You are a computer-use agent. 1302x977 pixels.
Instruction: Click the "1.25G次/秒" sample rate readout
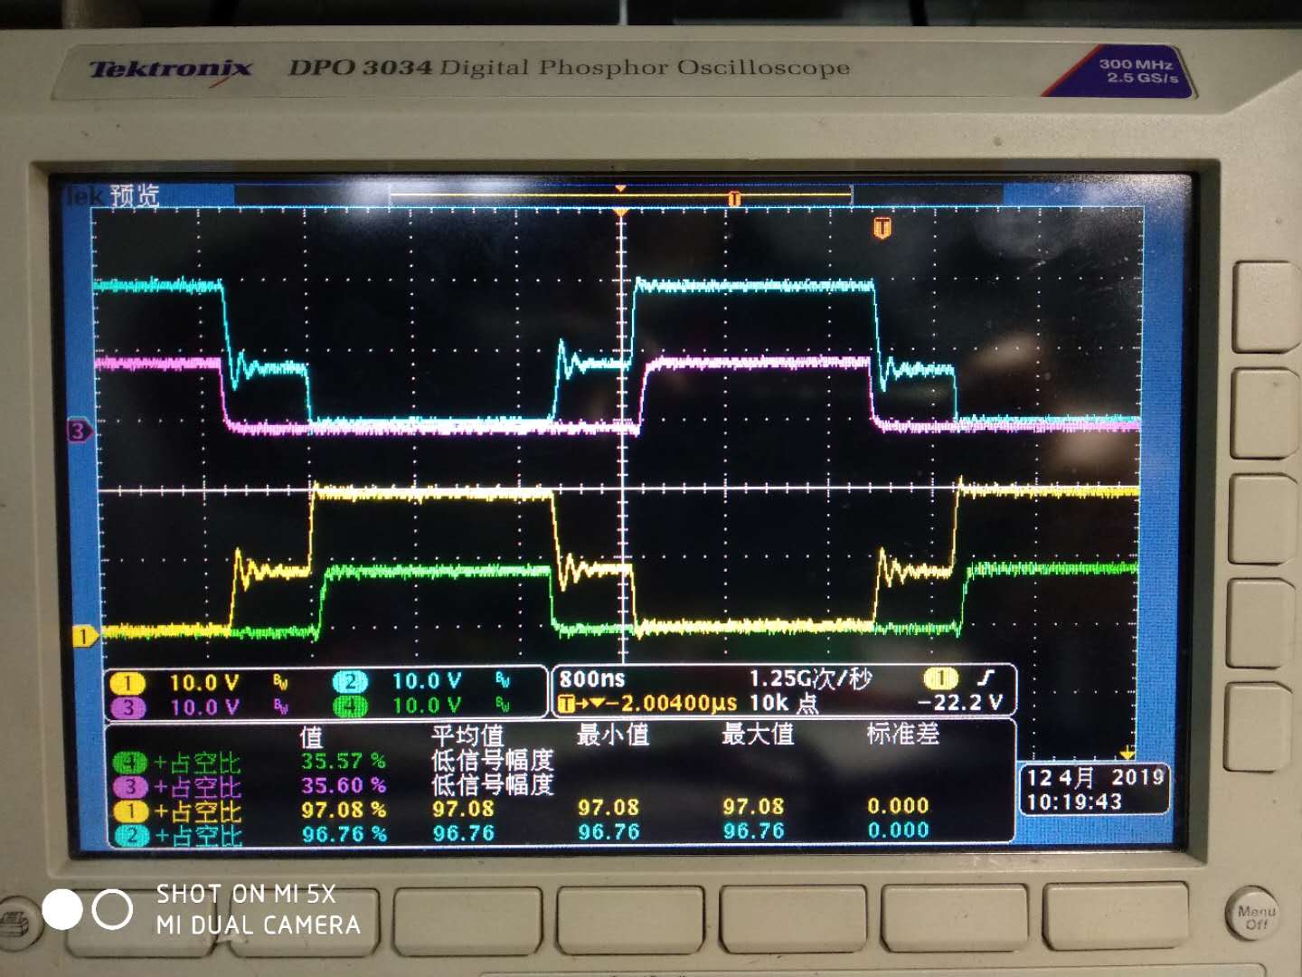810,678
